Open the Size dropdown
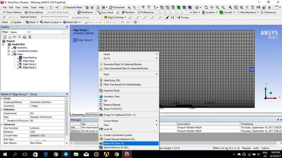Viewport: 282px width, 158px height. pyautogui.click(x=195, y=12)
